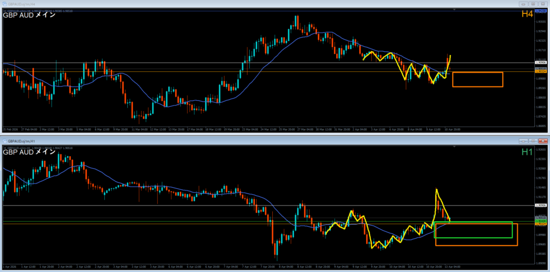Screen dimensions: 550x272
Task: Select the orange rectangle on H4 chart
Action: tap(477, 72)
